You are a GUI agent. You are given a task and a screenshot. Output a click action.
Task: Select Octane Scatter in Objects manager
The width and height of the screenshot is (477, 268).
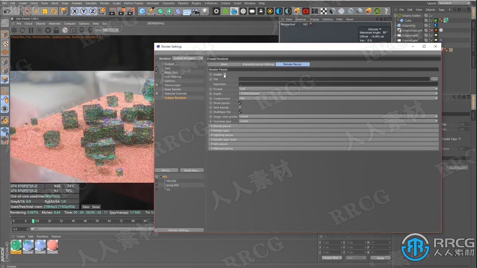(x=411, y=16)
